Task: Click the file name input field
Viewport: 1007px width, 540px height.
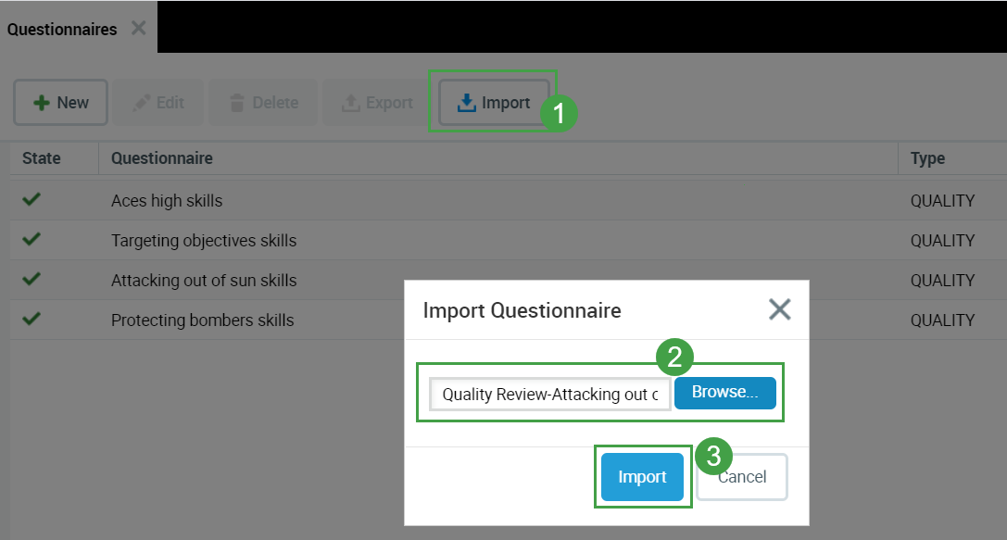Action: click(549, 394)
